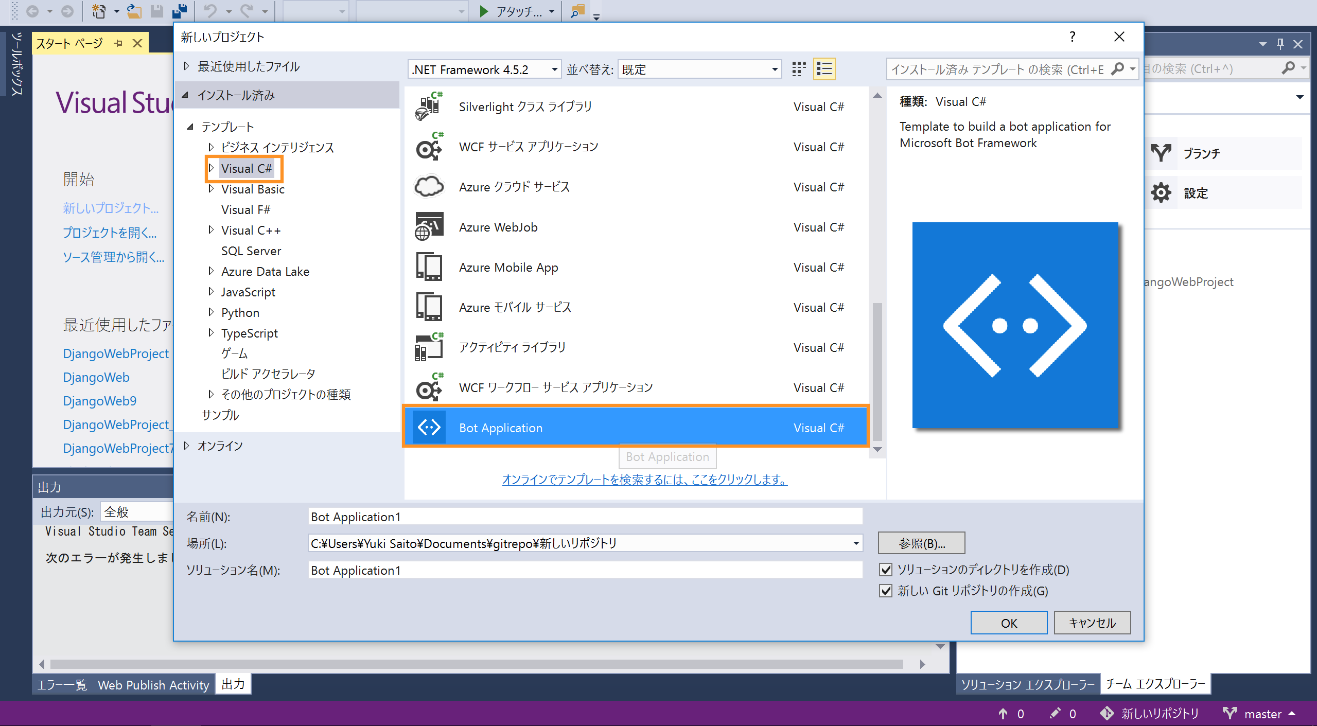Click the New Project toolbar icon
The image size is (1317, 726).
click(99, 11)
